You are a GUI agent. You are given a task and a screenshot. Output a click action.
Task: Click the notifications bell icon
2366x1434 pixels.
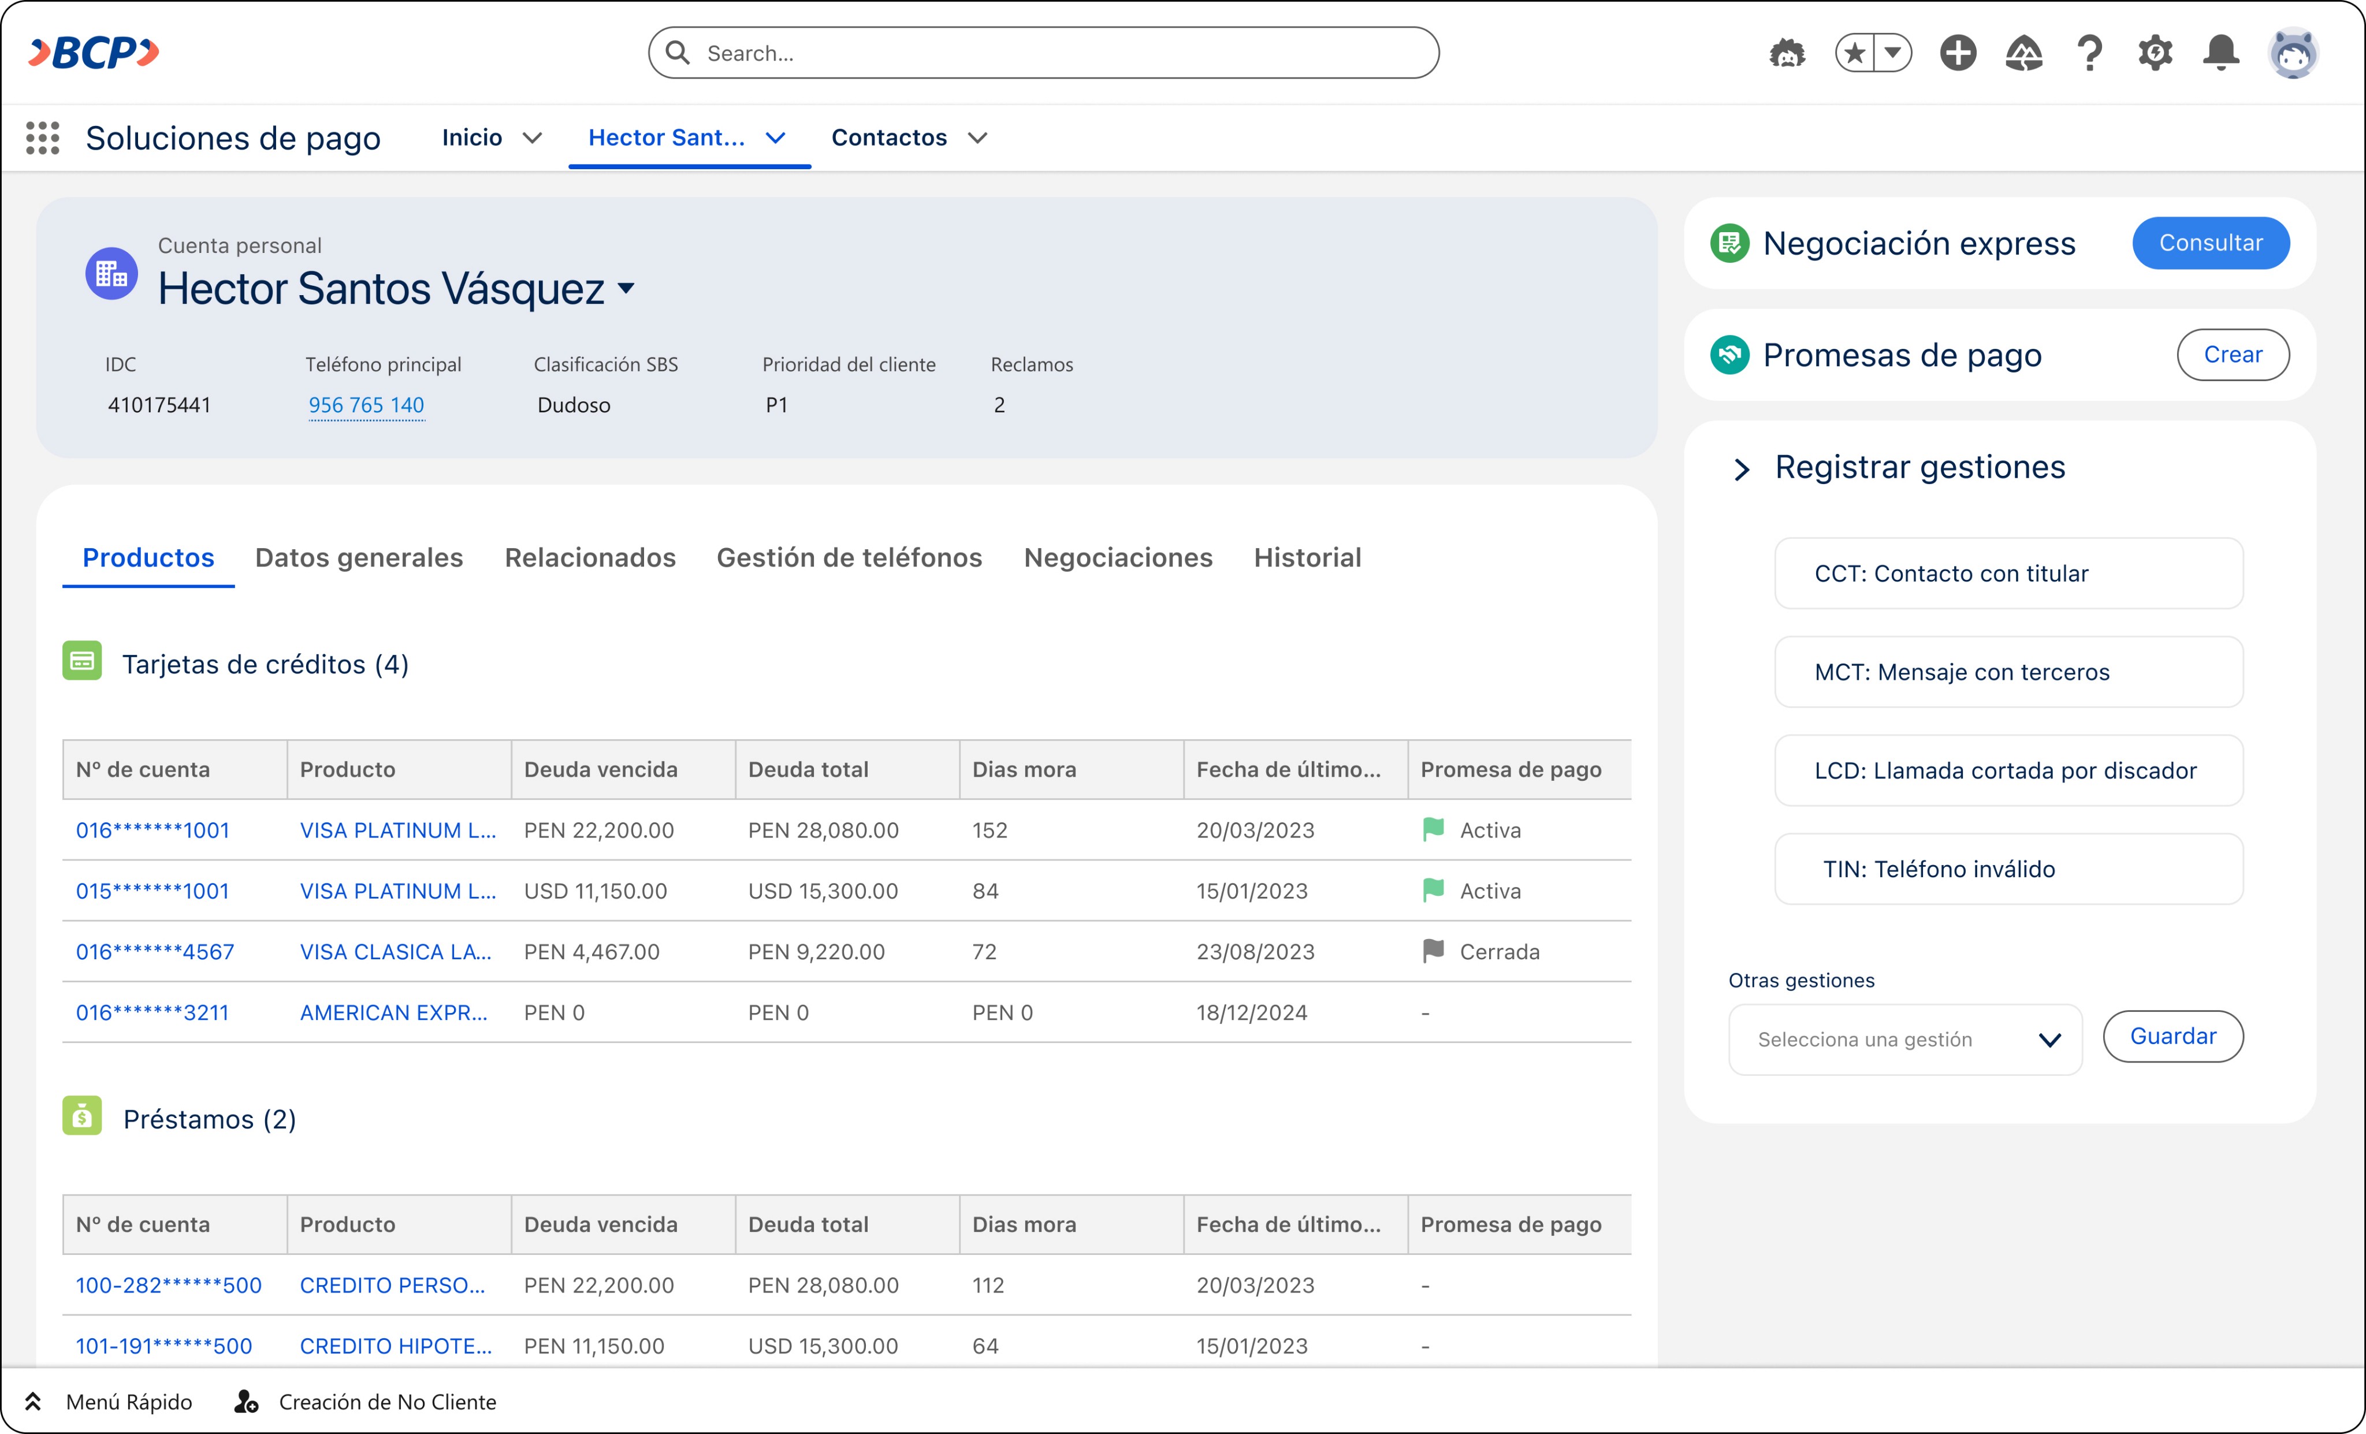[2220, 53]
